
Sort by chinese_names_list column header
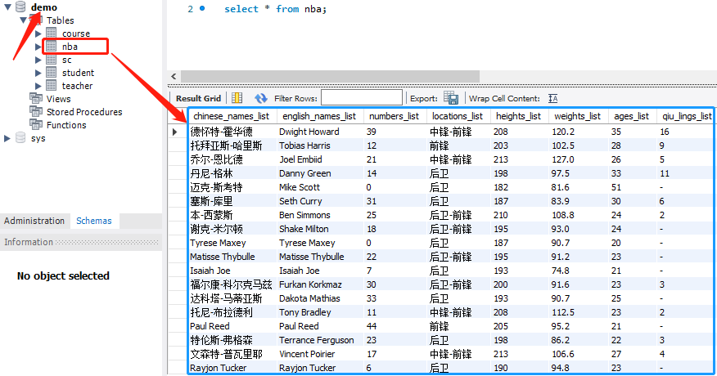(232, 117)
